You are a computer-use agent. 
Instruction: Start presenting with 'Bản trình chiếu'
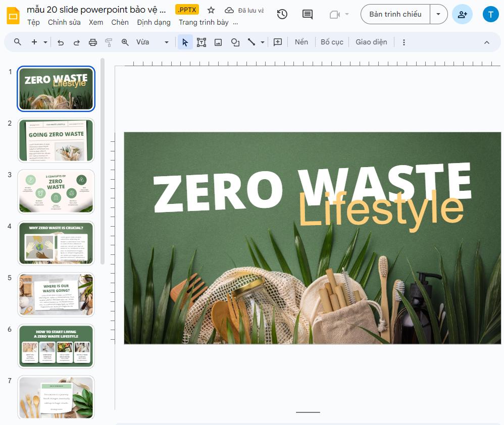394,14
